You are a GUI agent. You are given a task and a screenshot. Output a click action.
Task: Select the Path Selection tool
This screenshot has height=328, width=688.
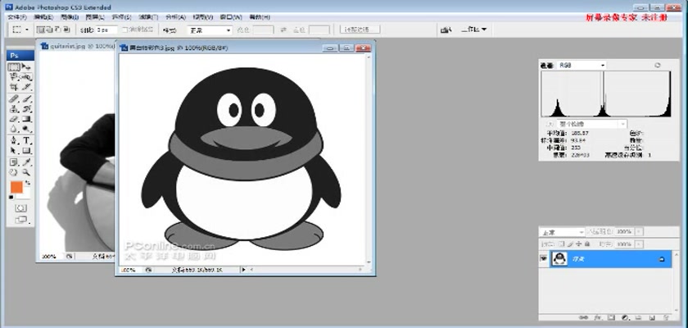[15, 151]
